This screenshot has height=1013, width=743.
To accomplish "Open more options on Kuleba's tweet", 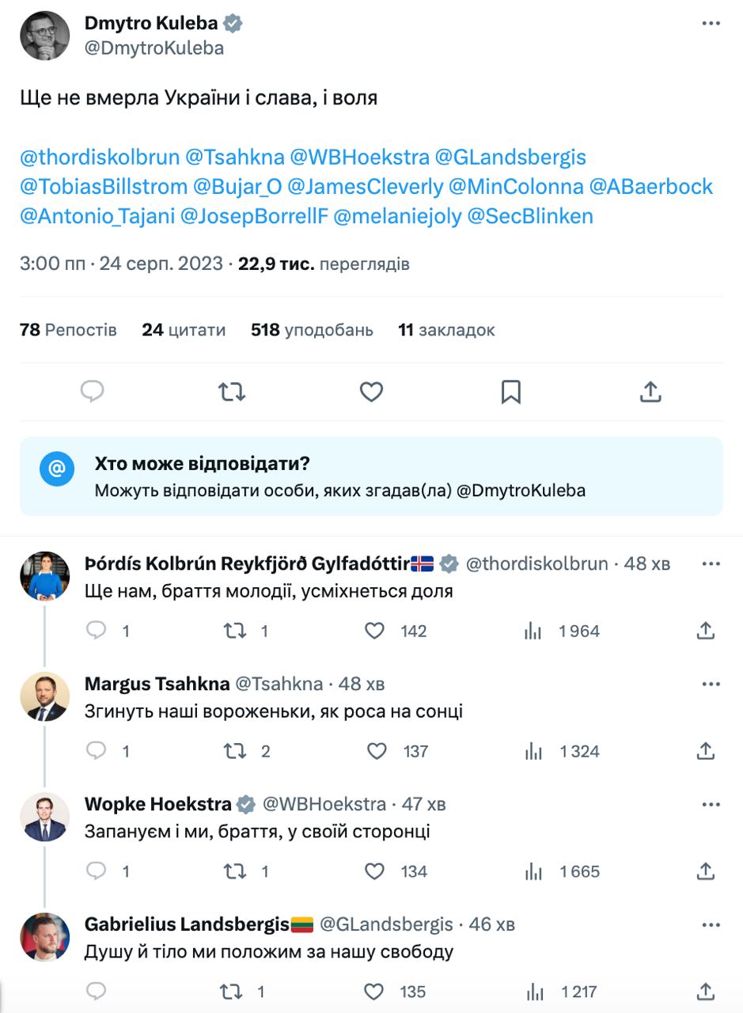I will pyautogui.click(x=711, y=25).
